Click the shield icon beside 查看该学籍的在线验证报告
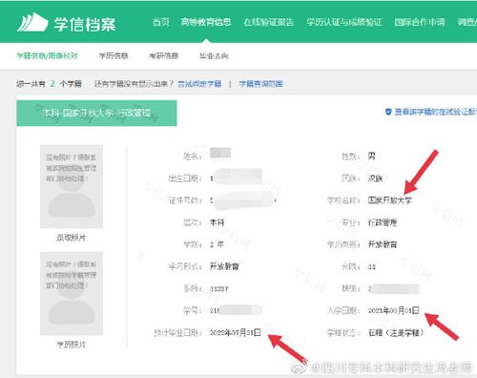This screenshot has width=477, height=378. coord(388,112)
